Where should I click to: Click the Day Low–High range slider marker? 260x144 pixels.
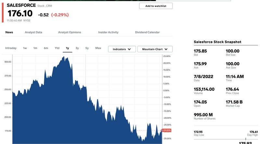click(246, 139)
